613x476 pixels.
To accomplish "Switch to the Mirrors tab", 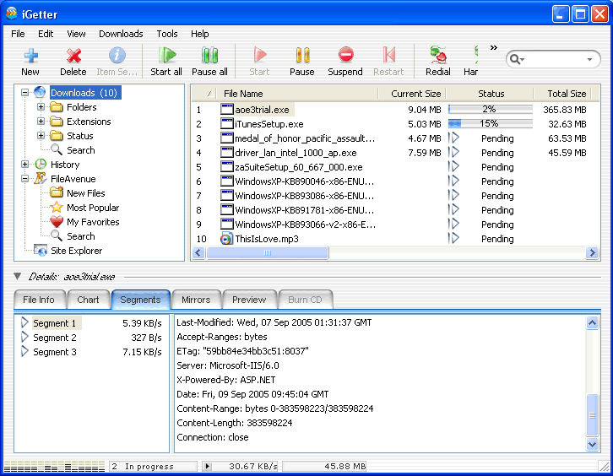I will click(196, 300).
